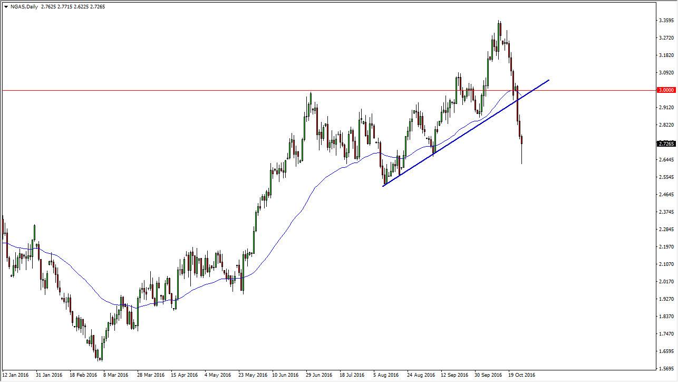Click the 30 Sep 2016 date label
Image resolution: width=678 pixels, height=382 pixels.
[x=488, y=376]
